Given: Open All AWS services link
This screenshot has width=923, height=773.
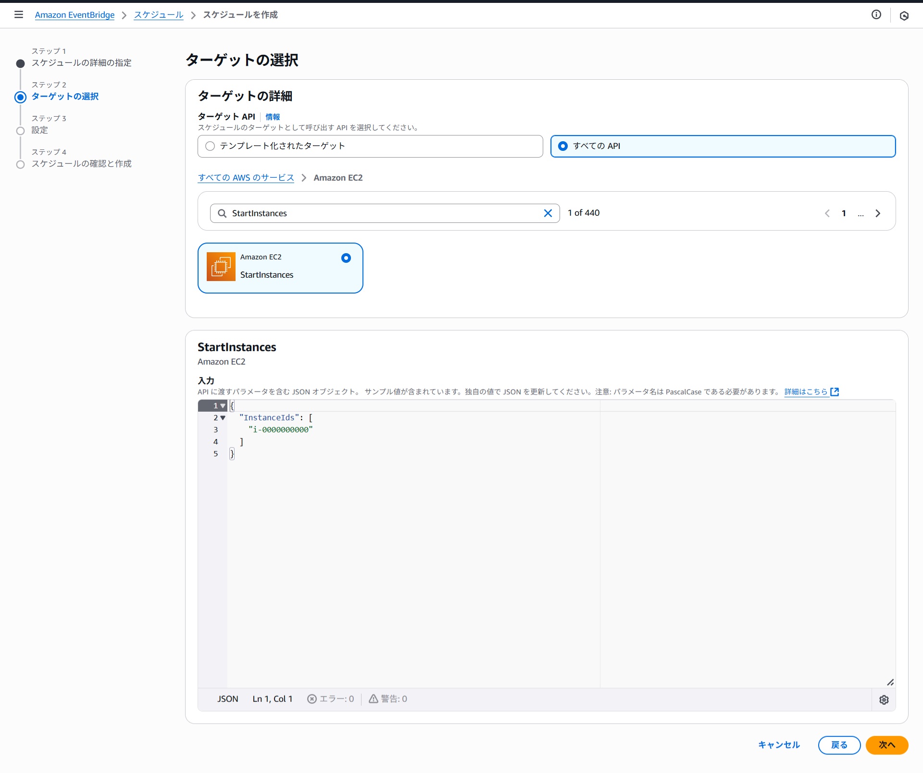Looking at the screenshot, I should (246, 178).
